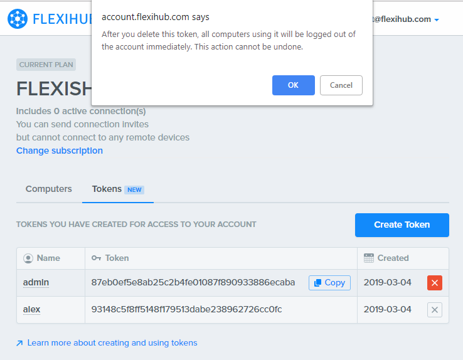Switch to the Computers tab
Image resolution: width=463 pixels, height=360 pixels.
tap(49, 189)
